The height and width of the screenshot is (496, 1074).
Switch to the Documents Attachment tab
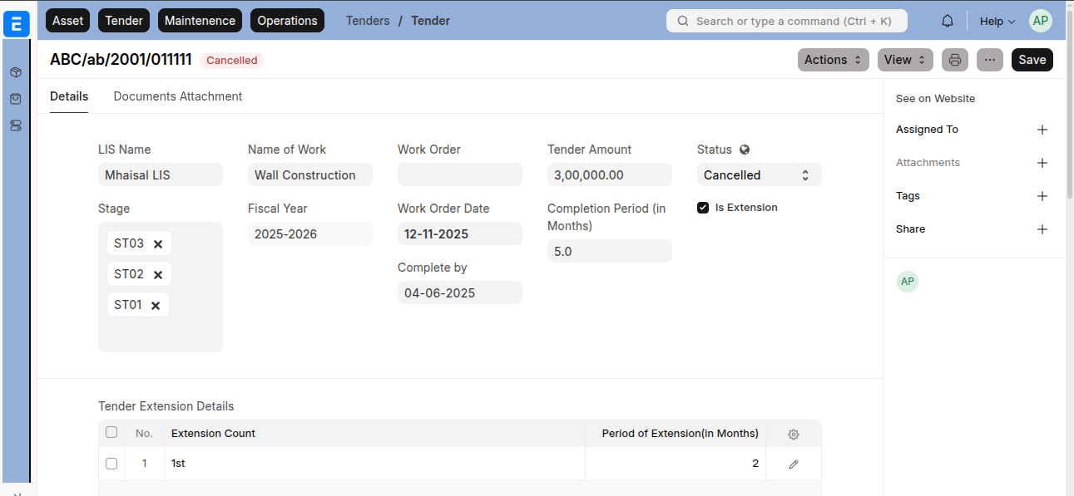click(178, 96)
